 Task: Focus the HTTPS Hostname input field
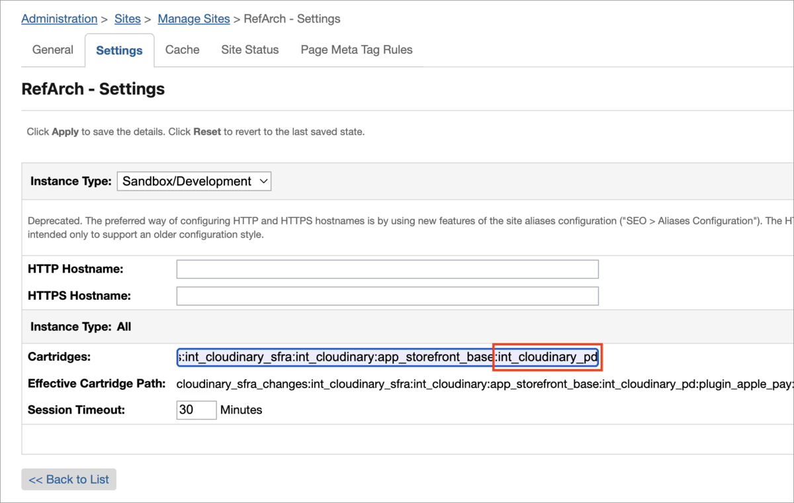click(x=387, y=296)
